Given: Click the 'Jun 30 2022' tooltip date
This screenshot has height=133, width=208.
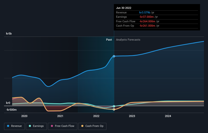Looking at the screenshot, I should pos(124,8).
